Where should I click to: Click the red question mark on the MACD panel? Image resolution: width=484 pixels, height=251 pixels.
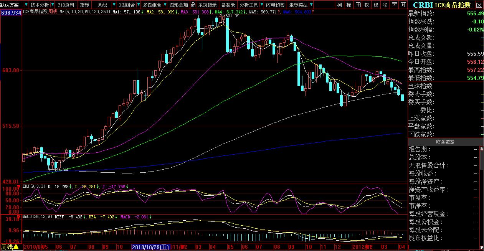tap(18, 217)
